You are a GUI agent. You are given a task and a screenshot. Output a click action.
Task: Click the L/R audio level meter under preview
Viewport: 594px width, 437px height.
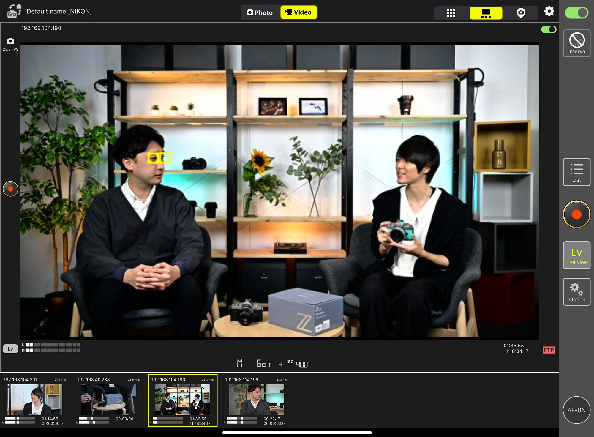51,348
